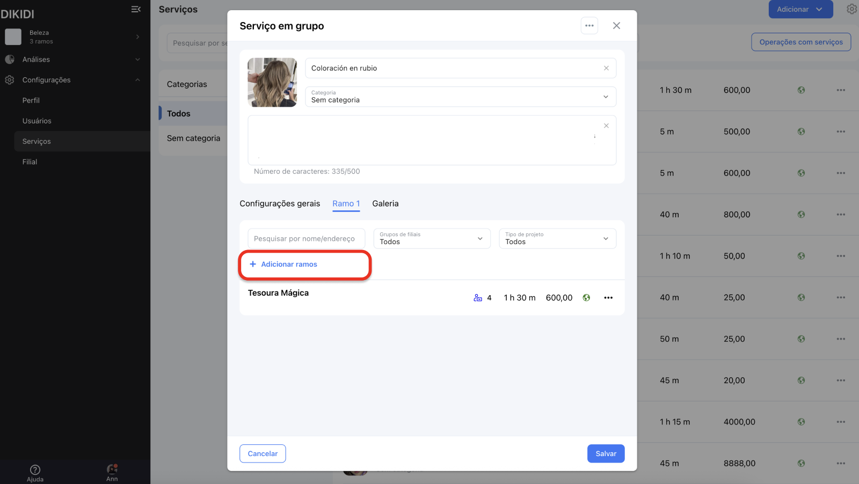
Task: Click group participants icon beside 4
Action: pos(477,298)
